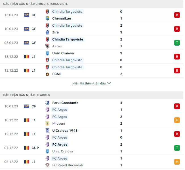Click the red B badge for Chemnitzer match
Image resolution: width=185 pixels, height=170 pixels.
coord(177,15)
